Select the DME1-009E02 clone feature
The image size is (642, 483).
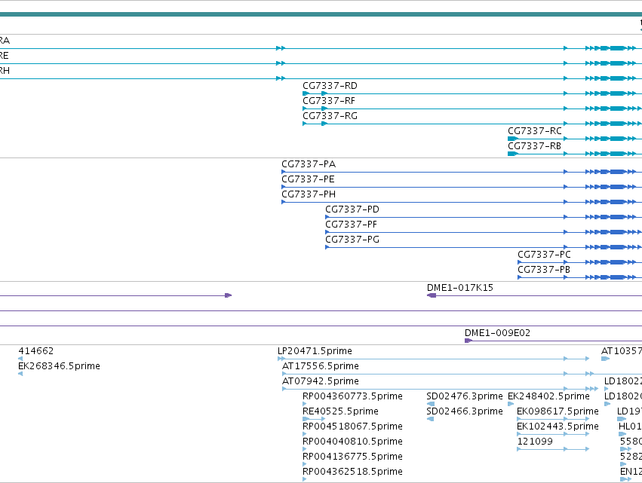[497, 333]
